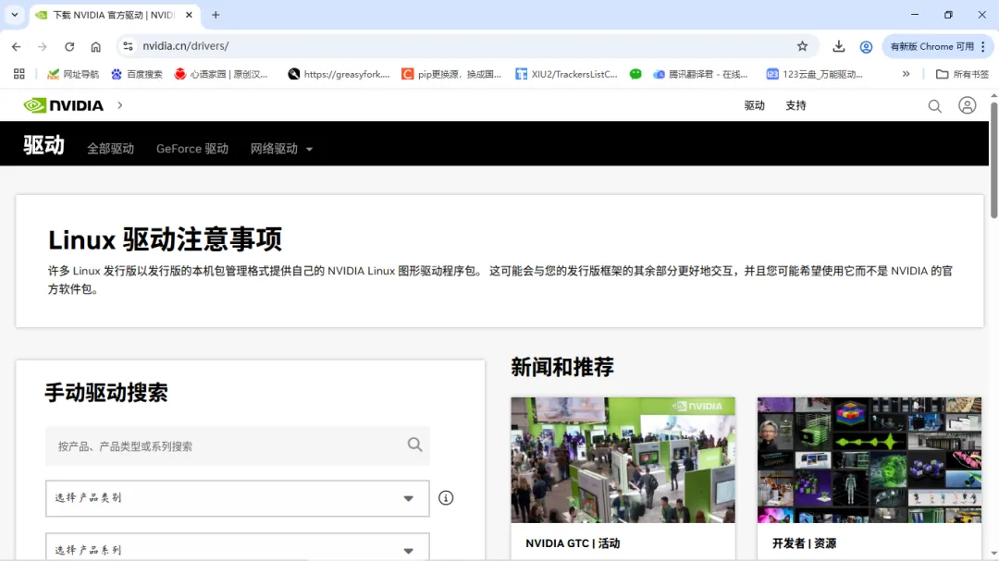This screenshot has width=999, height=561.
Task: Open the 所有书签 folder
Action: pyautogui.click(x=962, y=74)
